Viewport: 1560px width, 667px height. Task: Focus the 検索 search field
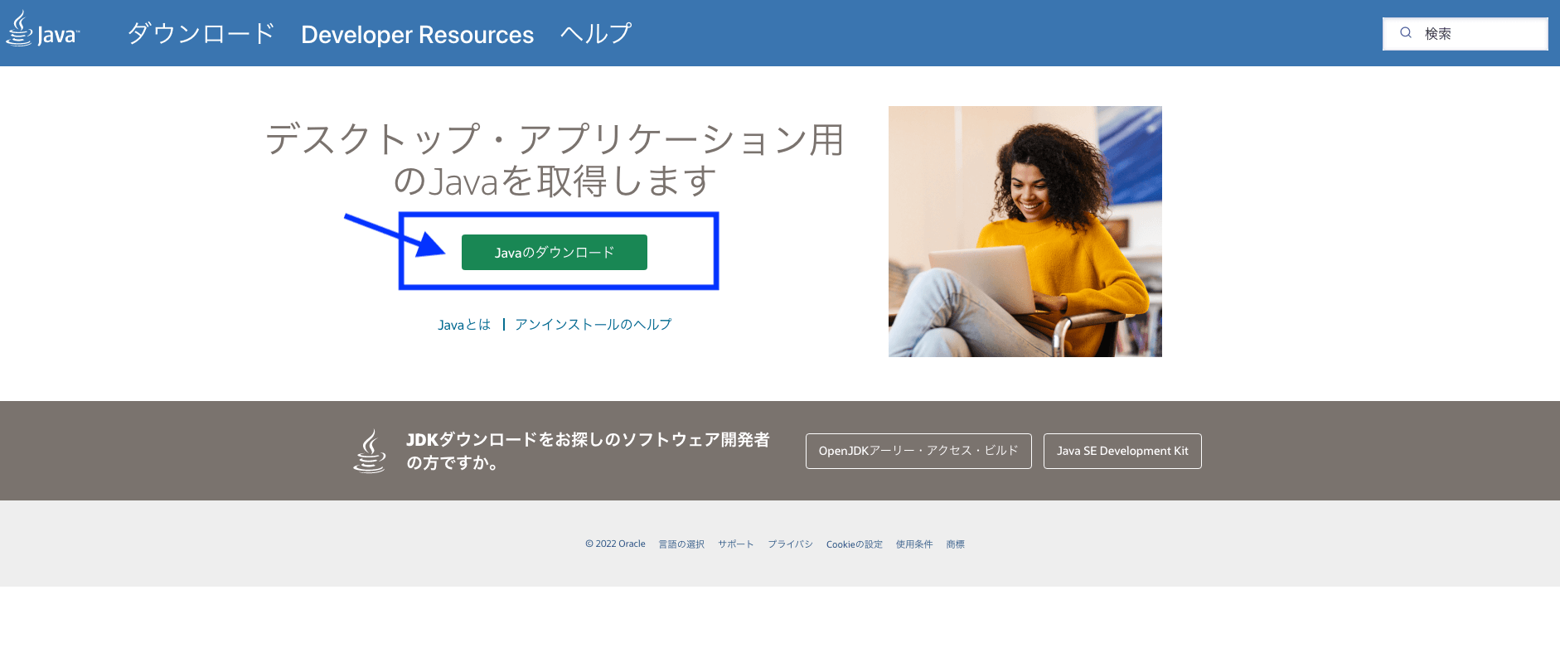click(x=1465, y=34)
